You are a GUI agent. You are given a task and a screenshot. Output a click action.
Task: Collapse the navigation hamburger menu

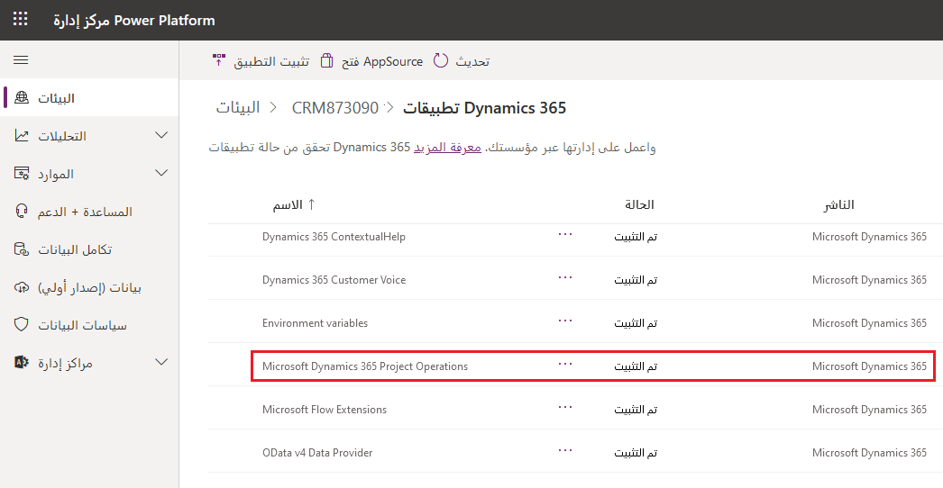point(21,59)
